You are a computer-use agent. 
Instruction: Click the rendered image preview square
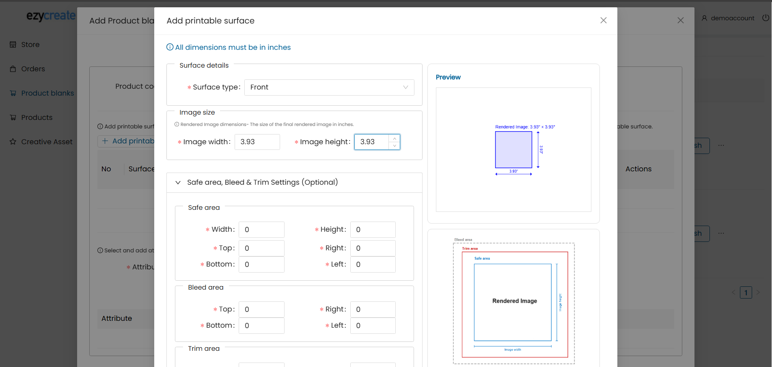pos(513,150)
